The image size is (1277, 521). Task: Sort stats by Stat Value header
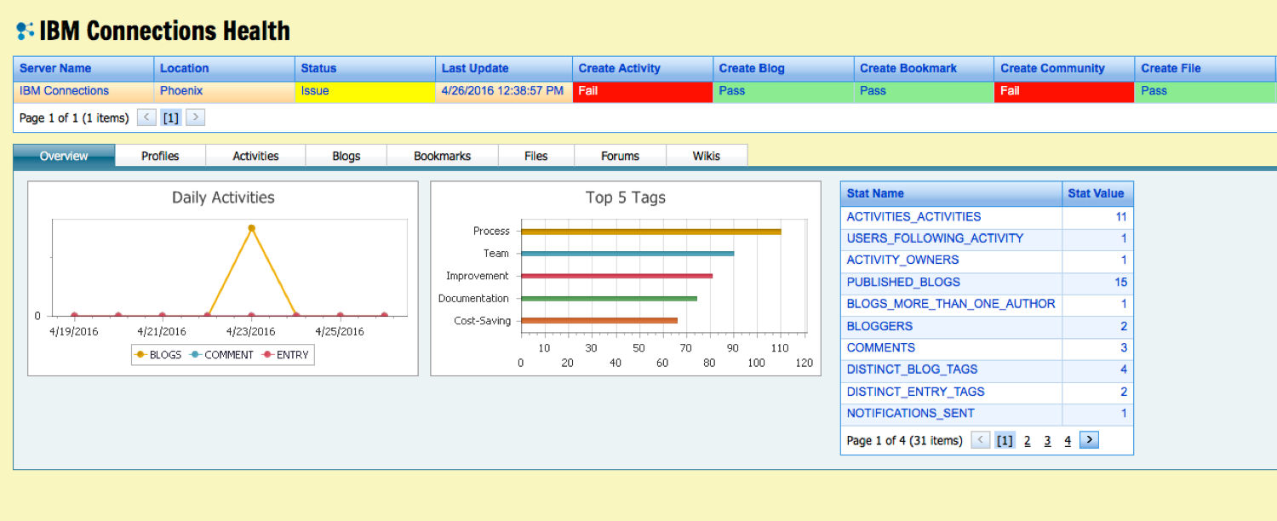(1097, 193)
